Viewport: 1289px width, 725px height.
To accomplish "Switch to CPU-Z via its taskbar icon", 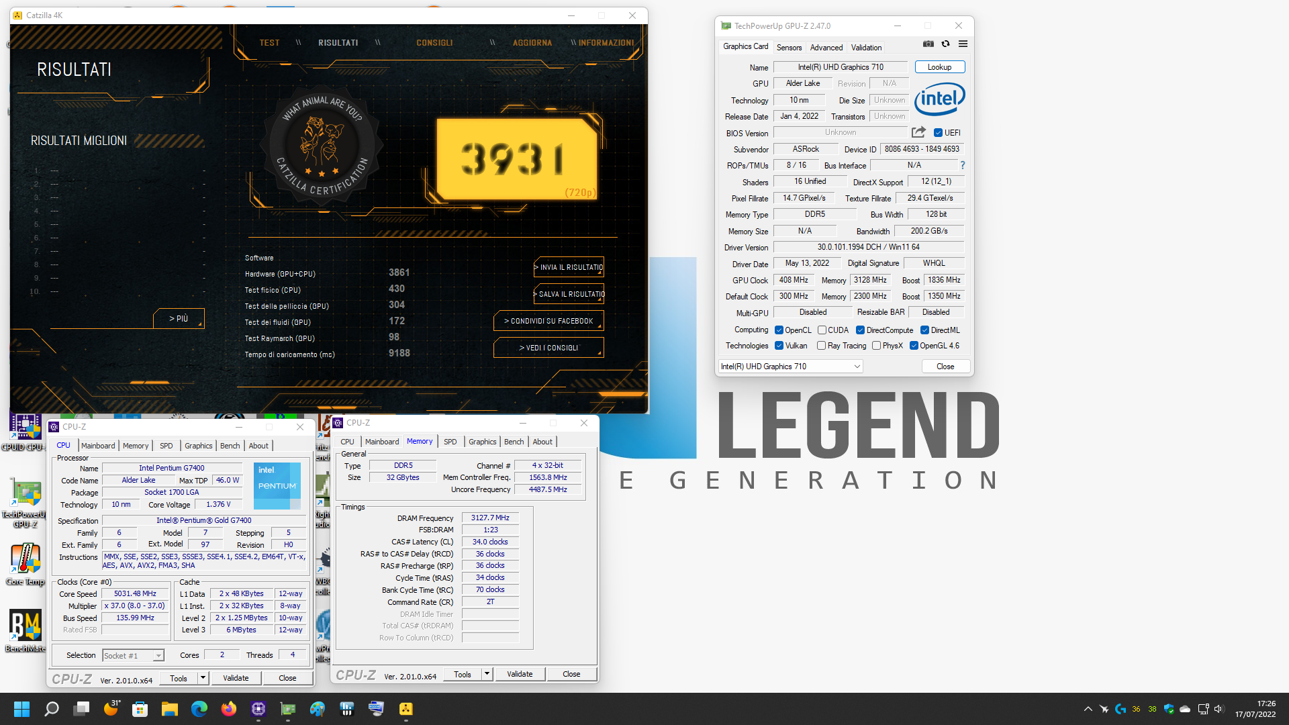I will (258, 709).
